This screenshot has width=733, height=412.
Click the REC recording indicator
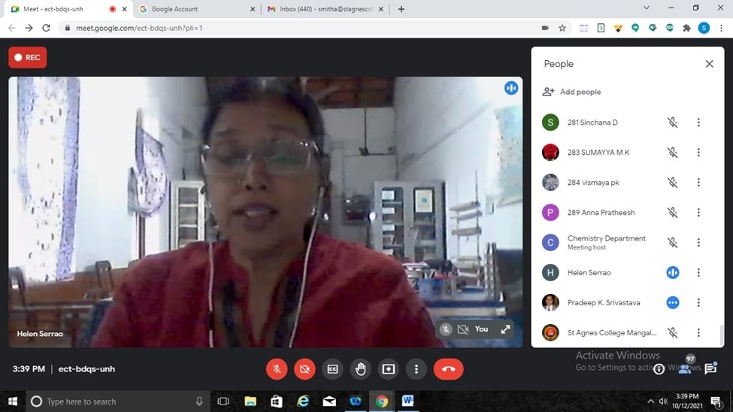[x=27, y=57]
